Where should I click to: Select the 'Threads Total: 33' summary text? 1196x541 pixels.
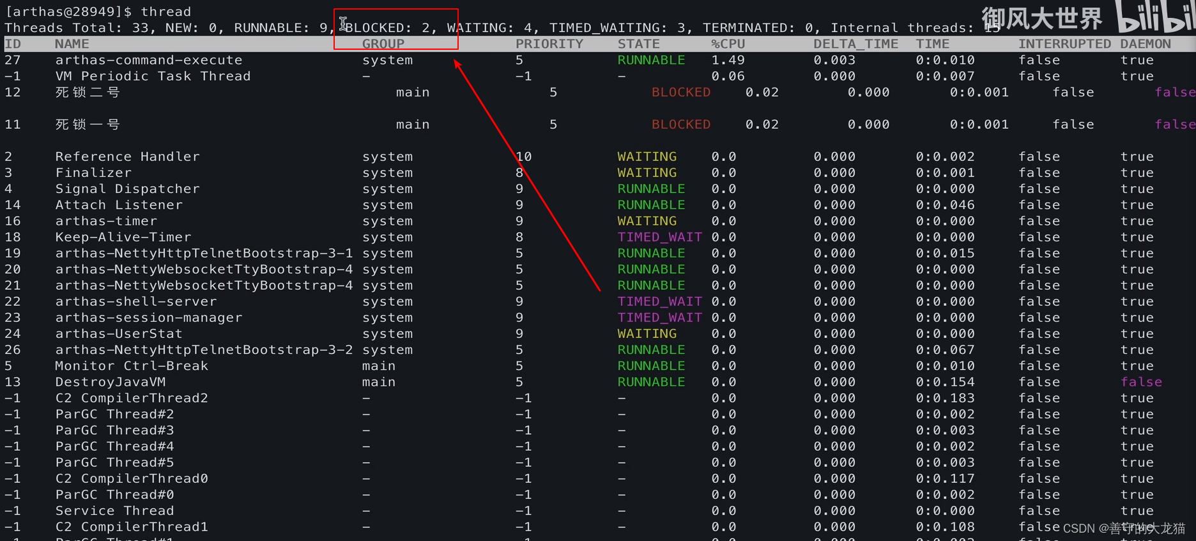77,27
